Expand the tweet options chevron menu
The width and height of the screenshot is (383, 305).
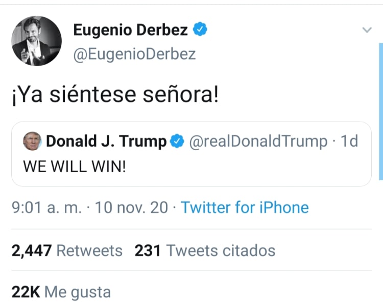[x=367, y=30]
